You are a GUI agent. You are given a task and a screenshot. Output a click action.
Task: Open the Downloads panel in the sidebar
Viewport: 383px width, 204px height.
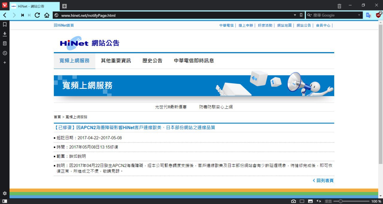click(4, 34)
